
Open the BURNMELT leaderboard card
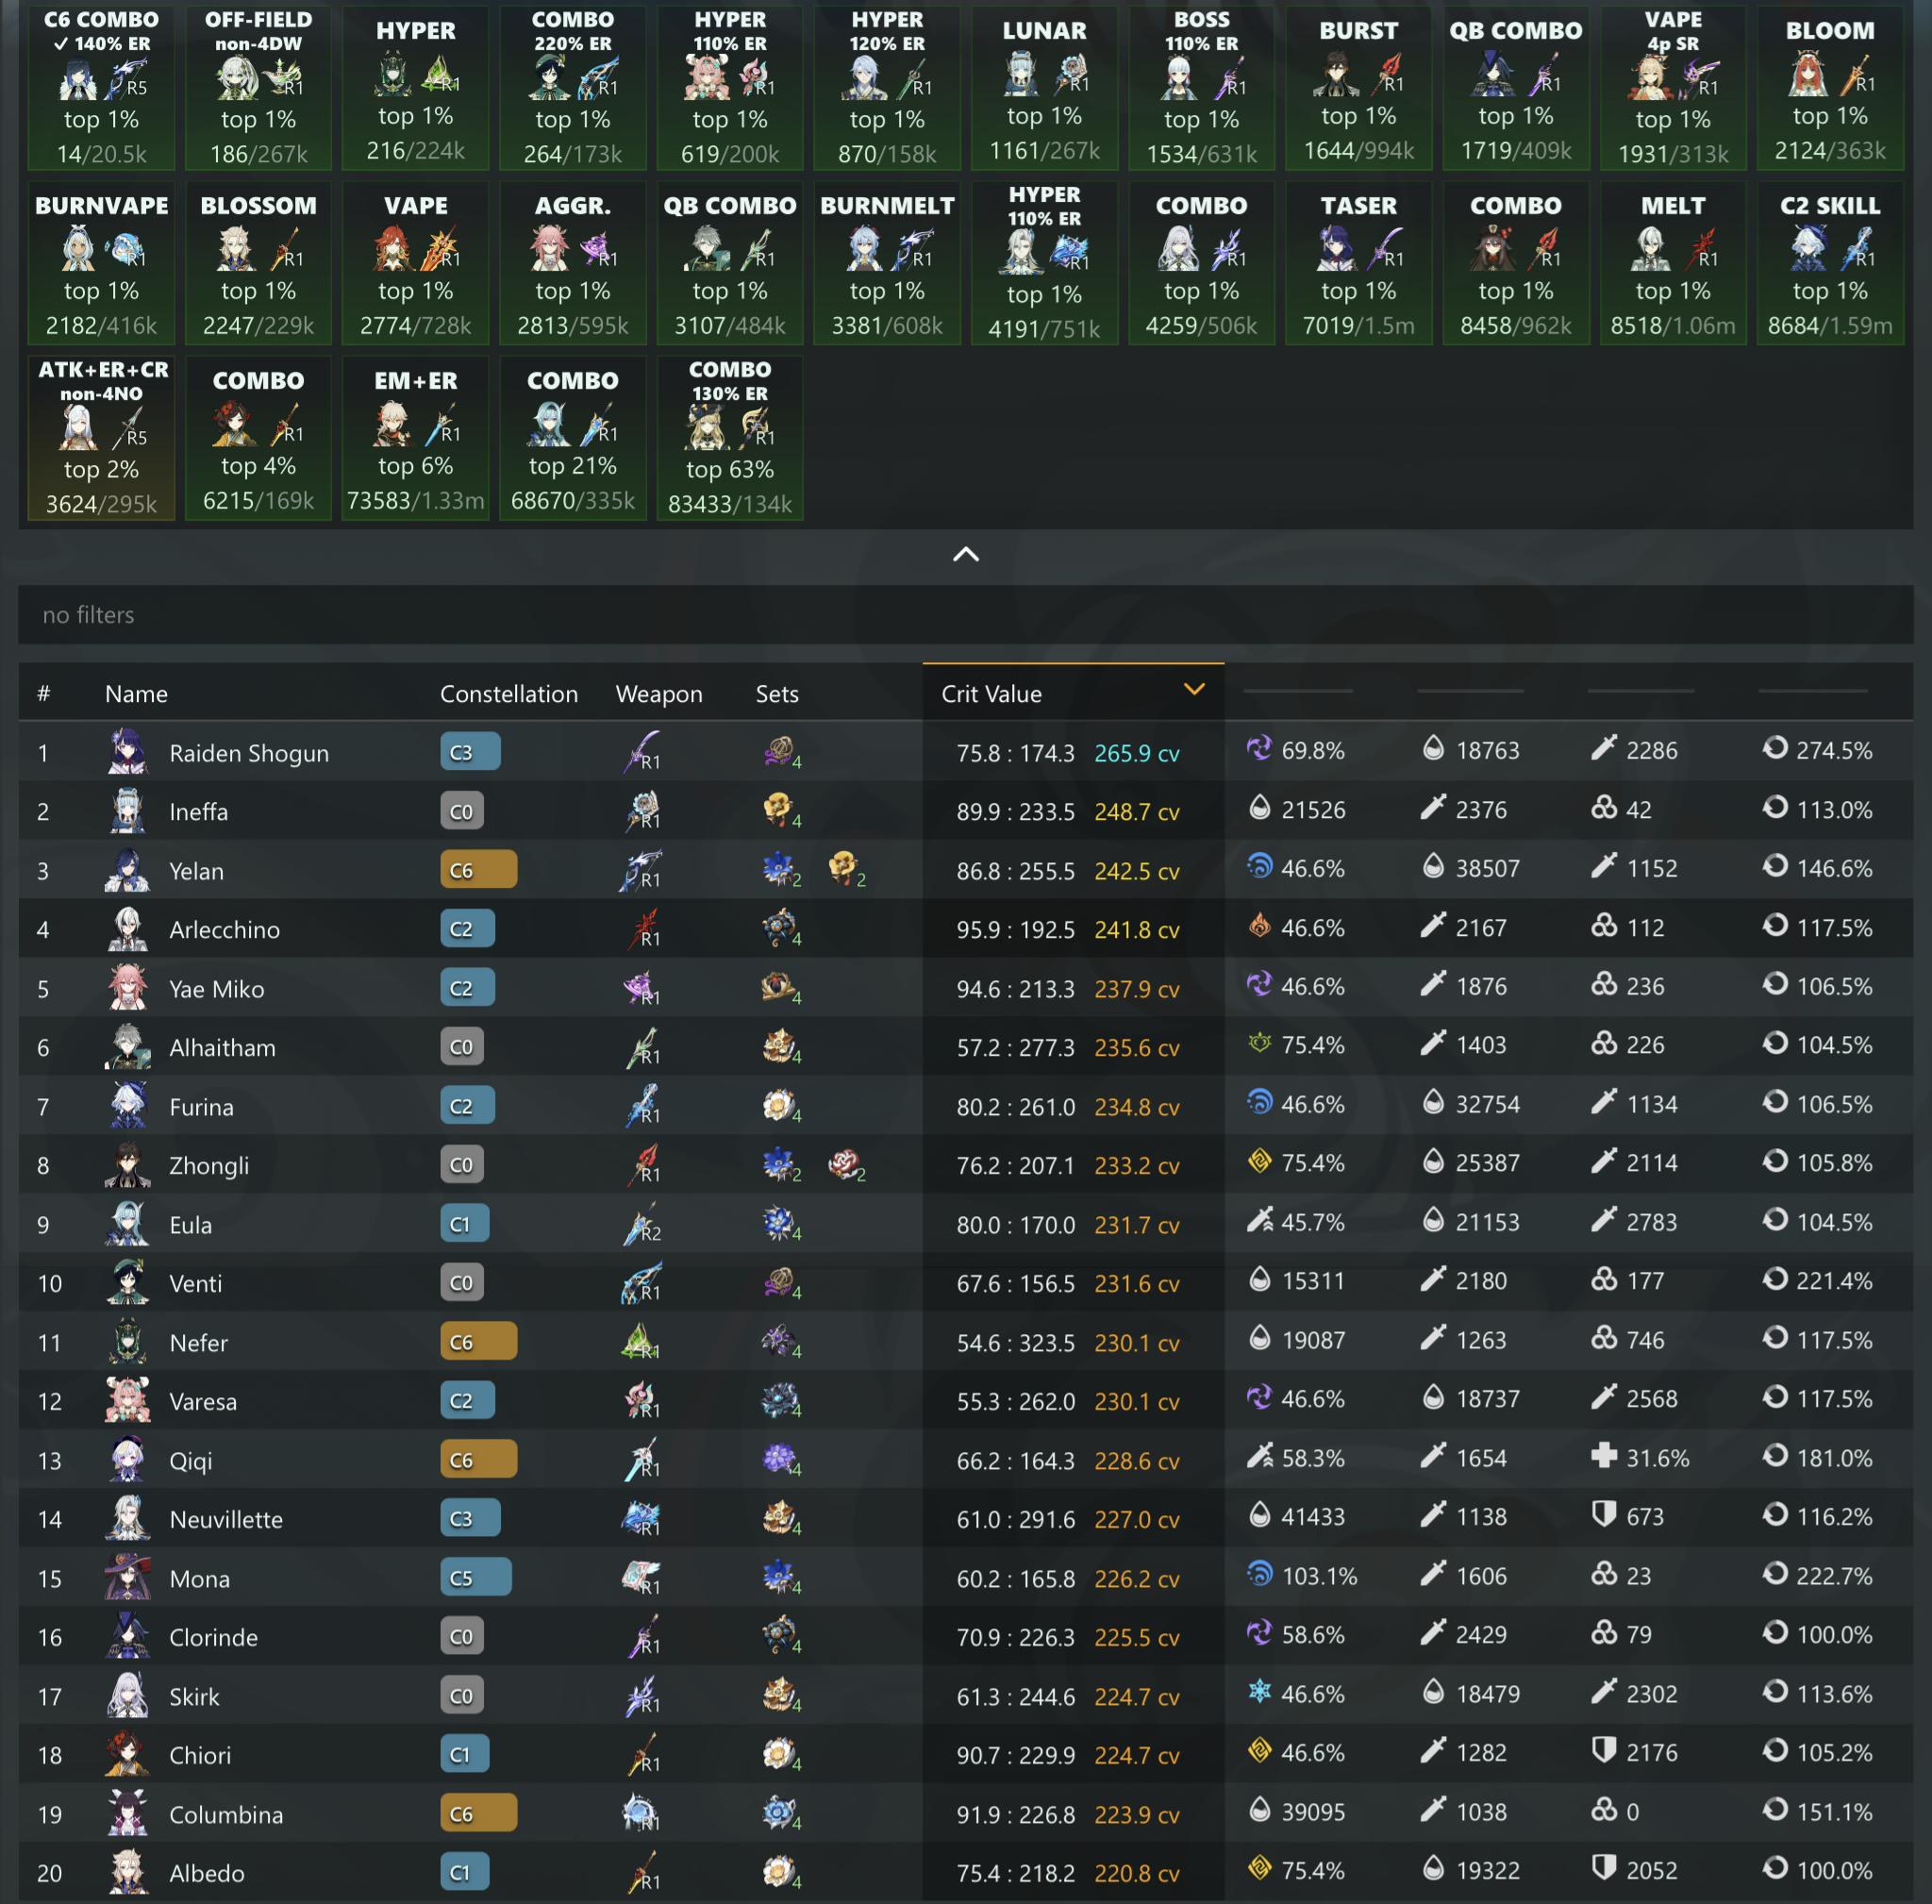pos(887,263)
